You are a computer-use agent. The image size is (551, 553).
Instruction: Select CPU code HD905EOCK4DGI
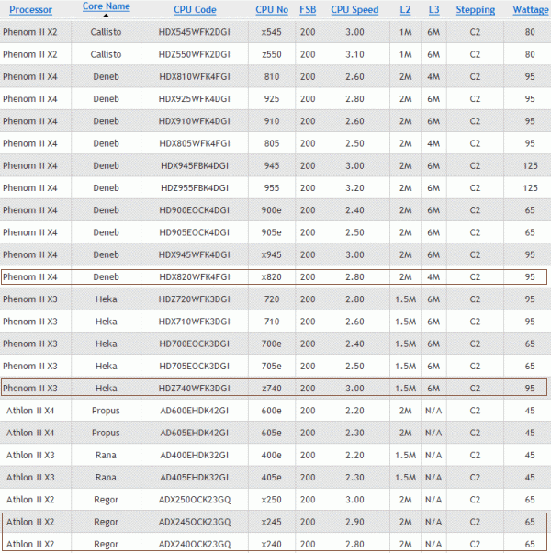(195, 232)
